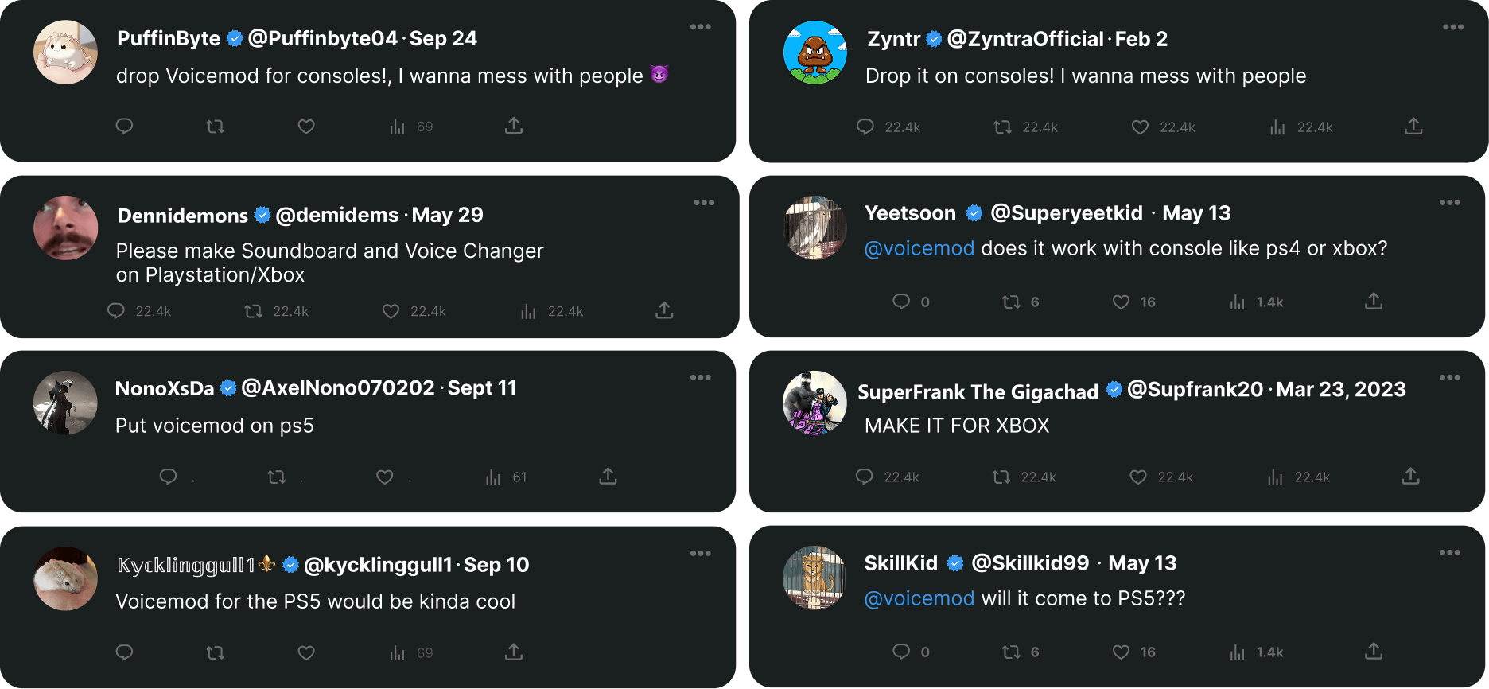The image size is (1489, 689).
Task: Open the @demidems profile handle
Action: click(x=337, y=215)
